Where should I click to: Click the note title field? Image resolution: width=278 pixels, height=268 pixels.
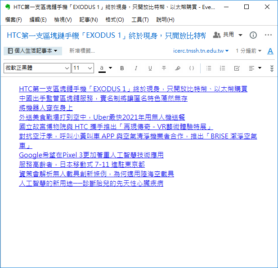[106, 36]
